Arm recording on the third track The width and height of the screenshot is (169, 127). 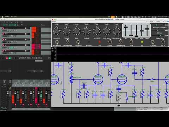pyautogui.click(x=4, y=40)
